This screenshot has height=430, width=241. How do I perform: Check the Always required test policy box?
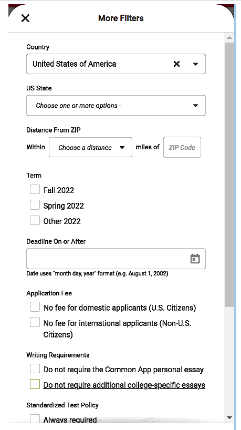click(x=35, y=418)
